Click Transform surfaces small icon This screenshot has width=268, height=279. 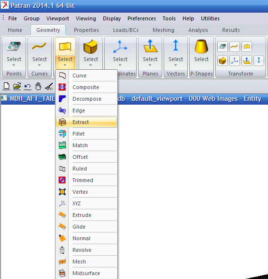[x=247, y=46]
